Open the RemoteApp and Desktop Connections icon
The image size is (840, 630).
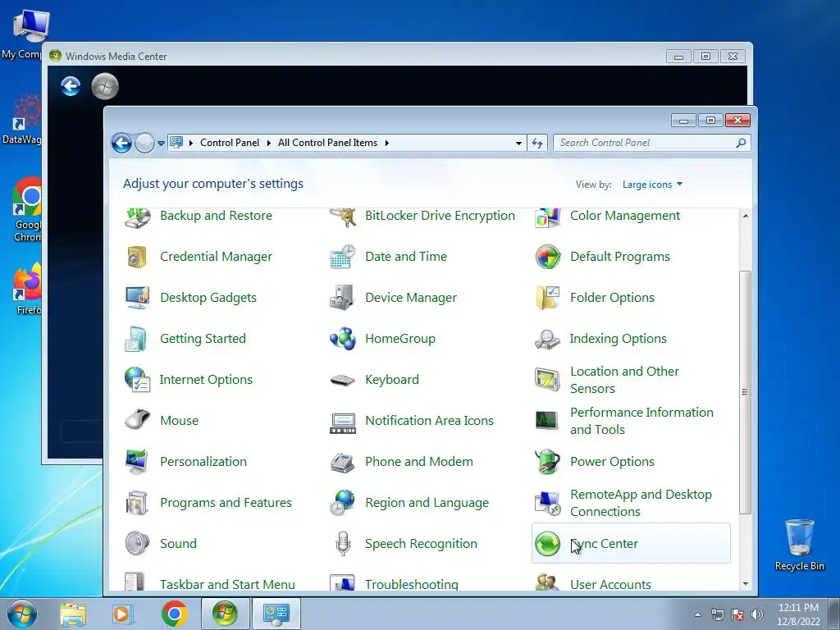pos(547,503)
